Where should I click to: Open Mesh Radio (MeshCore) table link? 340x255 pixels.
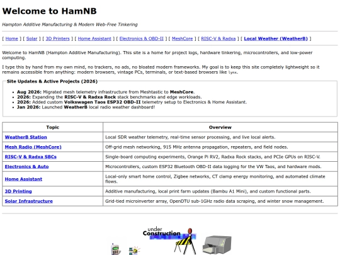(33, 147)
